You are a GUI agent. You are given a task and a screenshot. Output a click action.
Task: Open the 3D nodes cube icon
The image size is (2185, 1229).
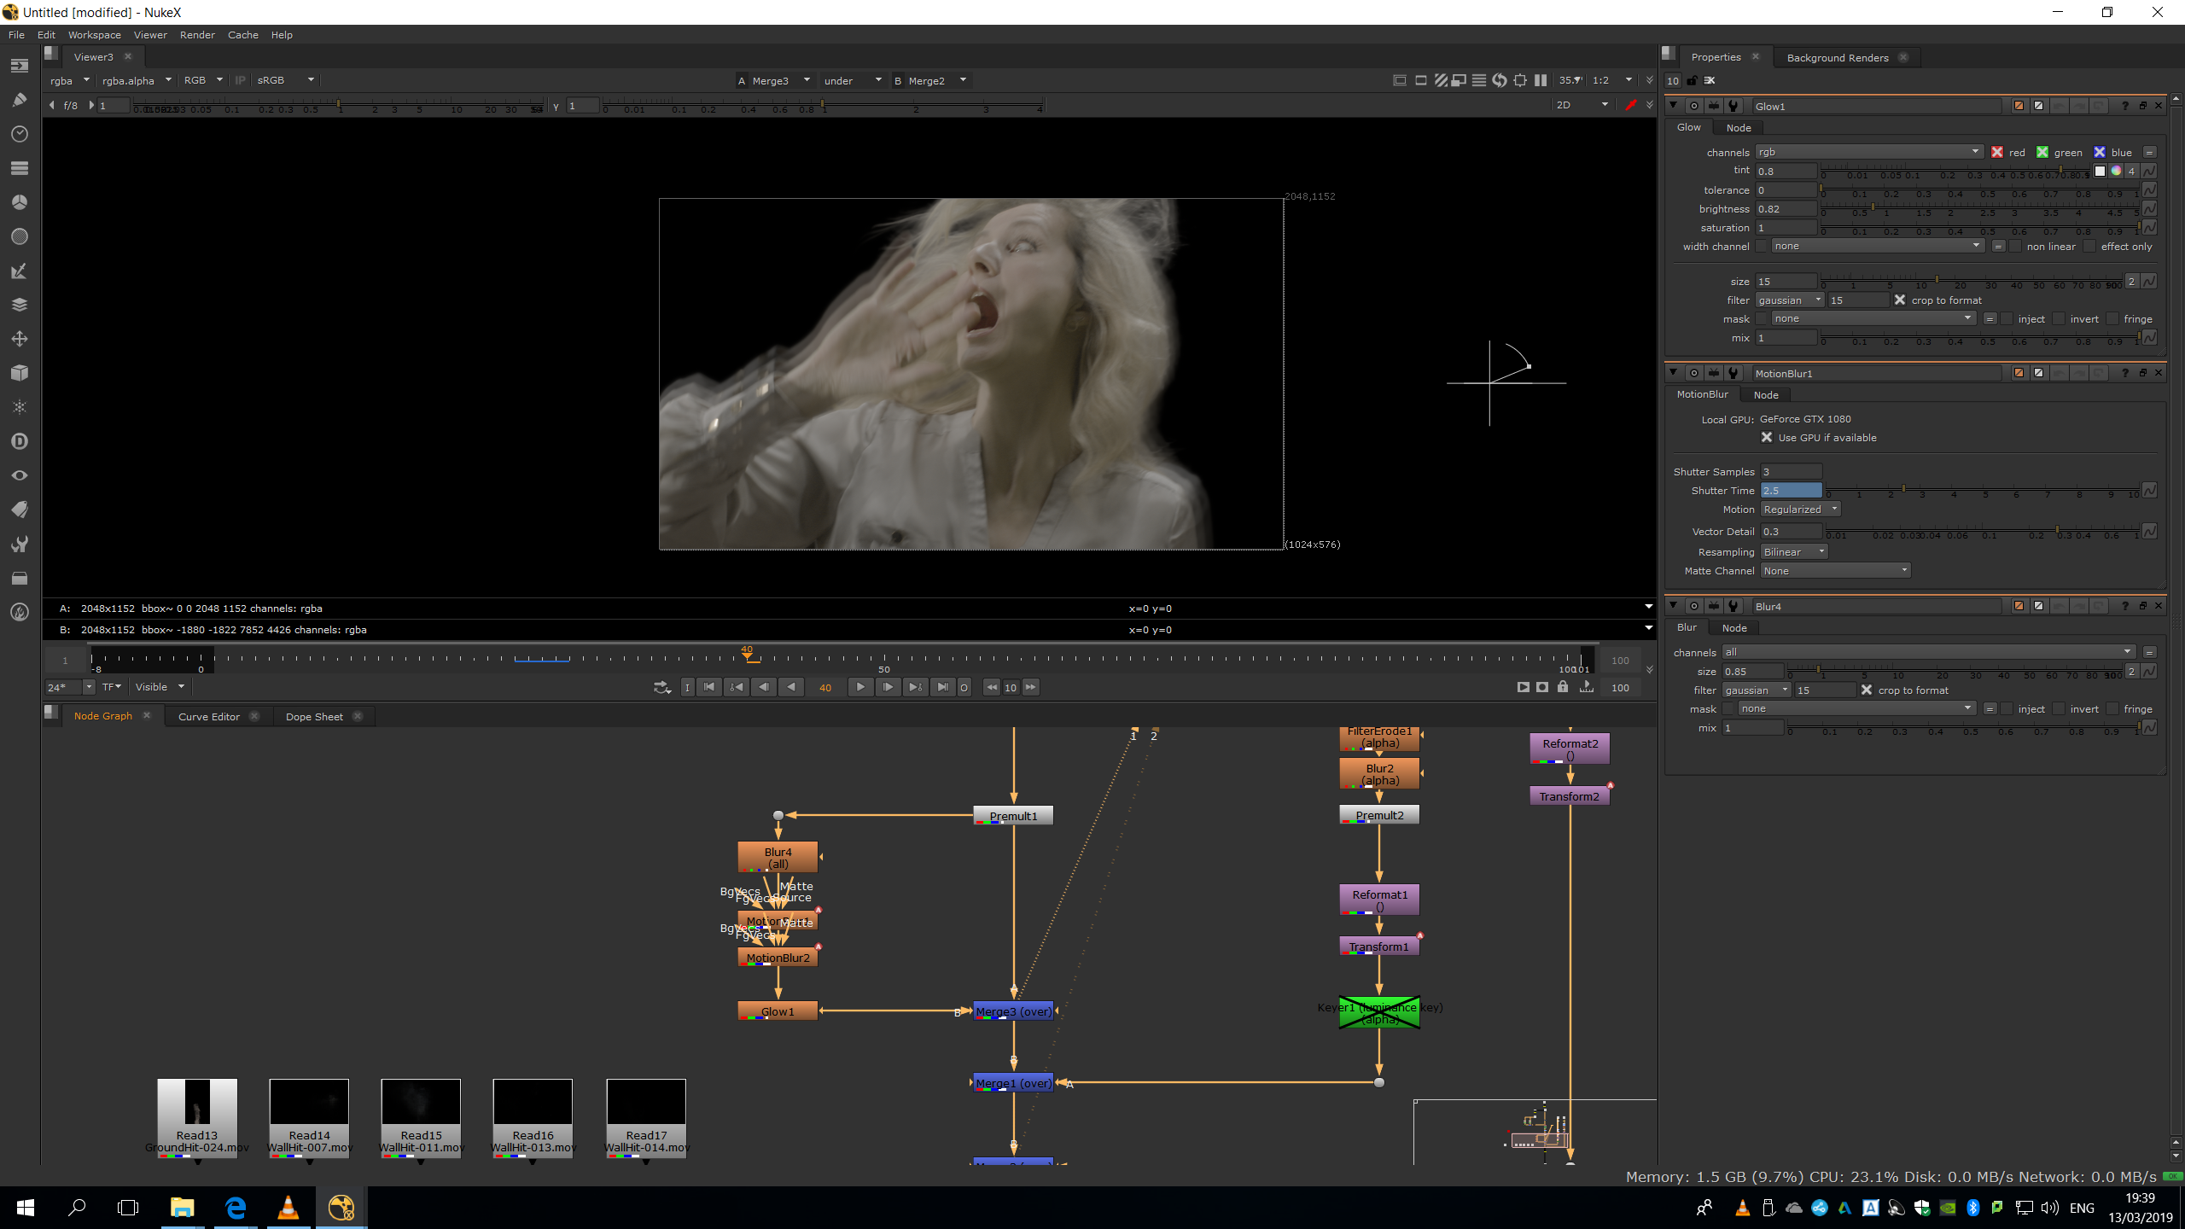point(19,373)
